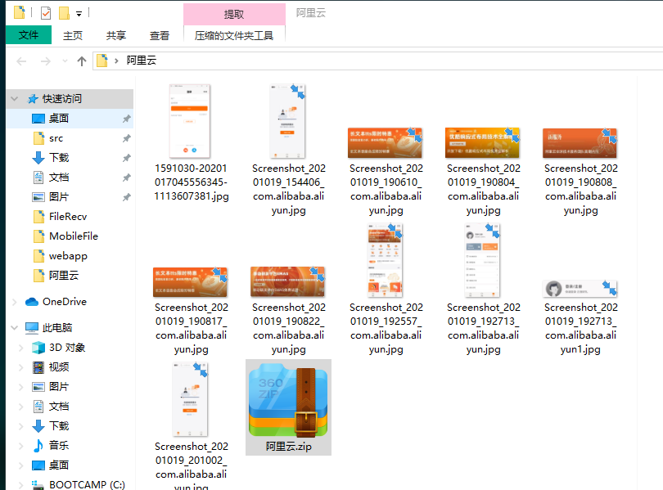Expand 图片 under 此电脑
The height and width of the screenshot is (490, 663).
click(x=20, y=387)
